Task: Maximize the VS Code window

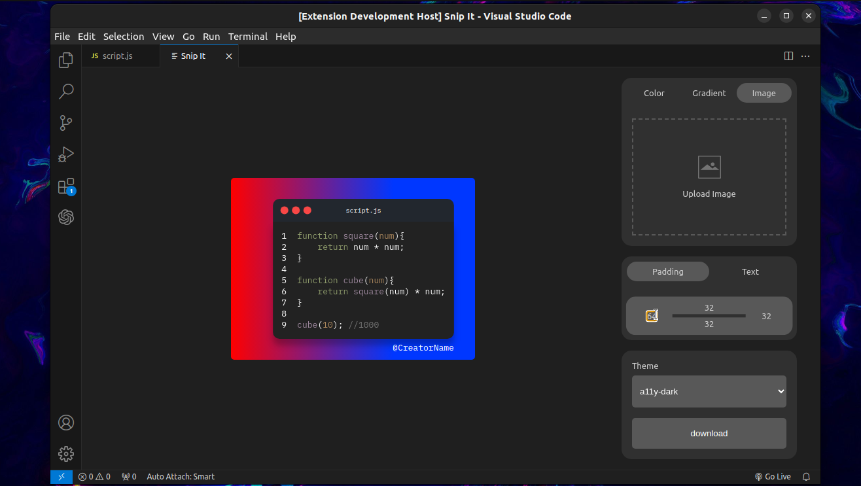Action: pos(786,16)
